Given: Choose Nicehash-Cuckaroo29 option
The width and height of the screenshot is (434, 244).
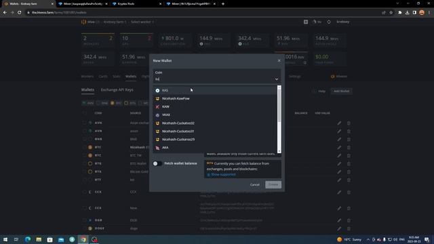Looking at the screenshot, I should [215, 140].
